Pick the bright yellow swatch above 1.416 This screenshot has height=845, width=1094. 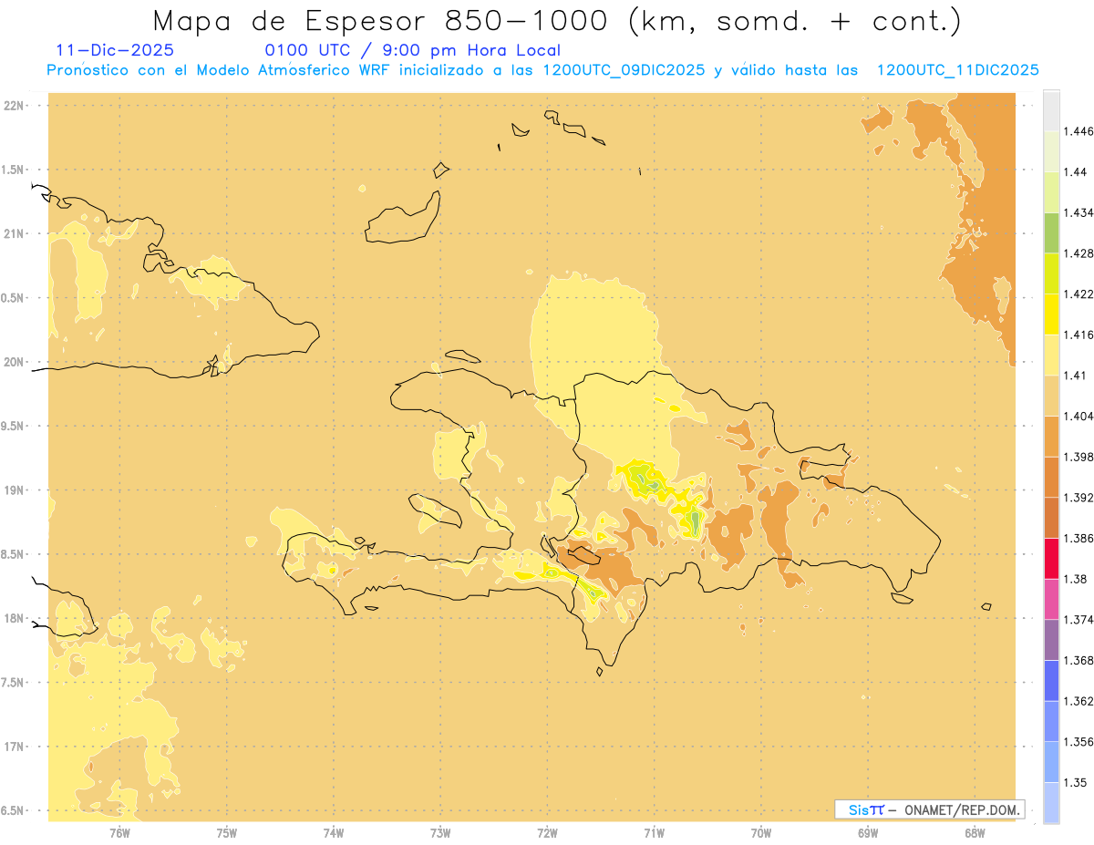point(1051,314)
